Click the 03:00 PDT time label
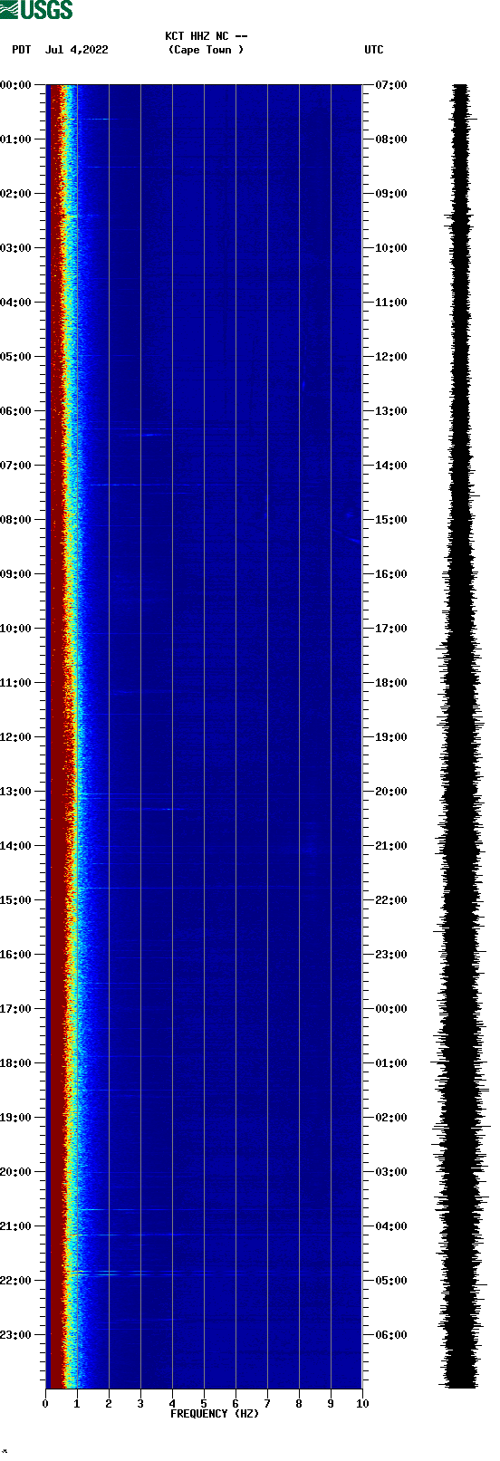Viewport: 500px width, 1461px height. 16,248
